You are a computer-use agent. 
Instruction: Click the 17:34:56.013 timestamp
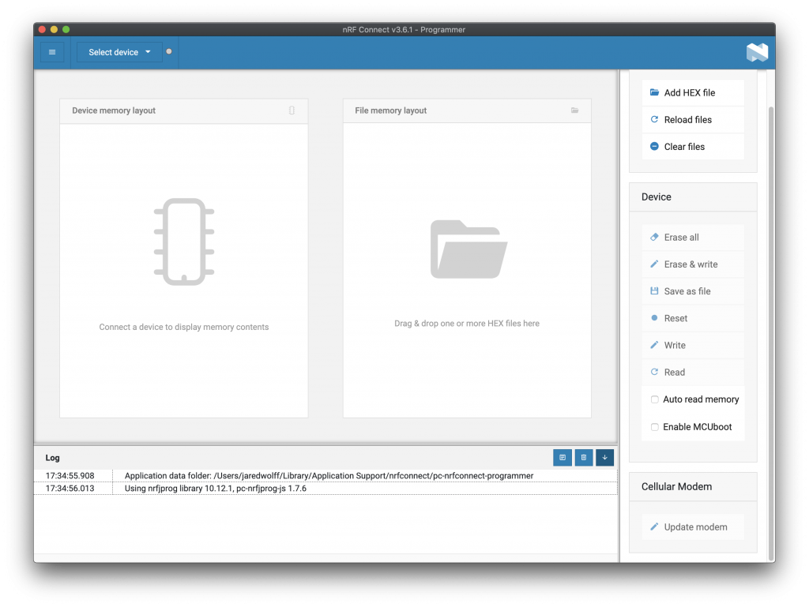point(70,489)
